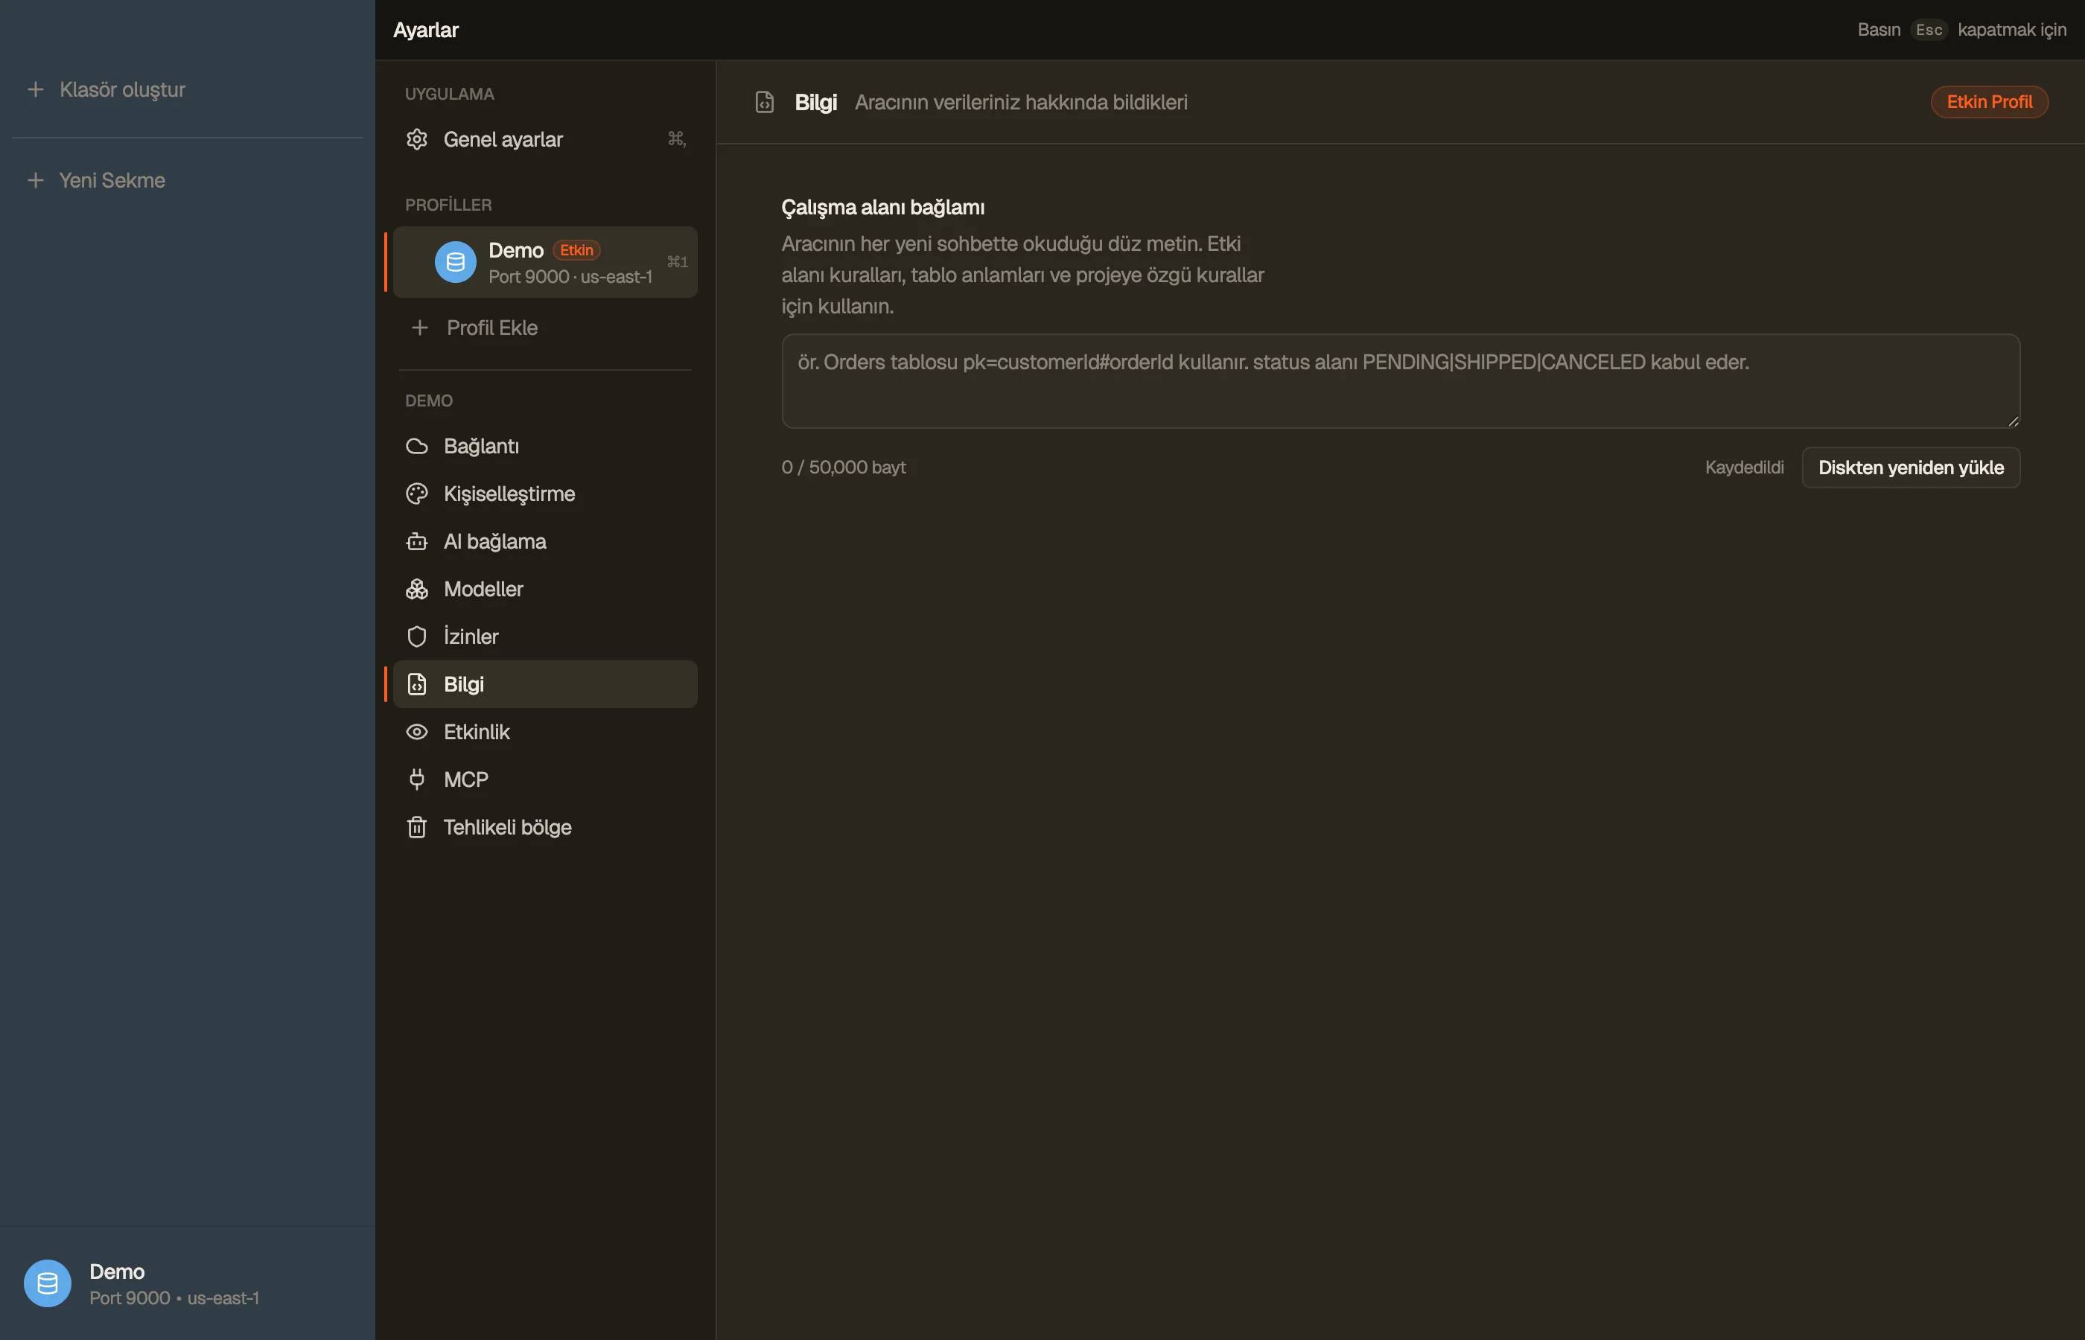This screenshot has height=1340, width=2085.
Task: Click the Tehlikeli bölge trash icon
Action: (x=417, y=828)
